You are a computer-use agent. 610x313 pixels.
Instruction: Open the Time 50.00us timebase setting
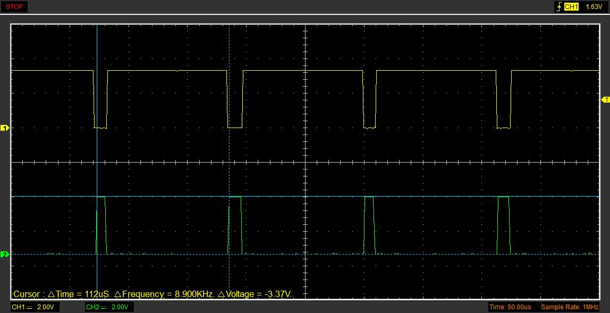(510, 307)
